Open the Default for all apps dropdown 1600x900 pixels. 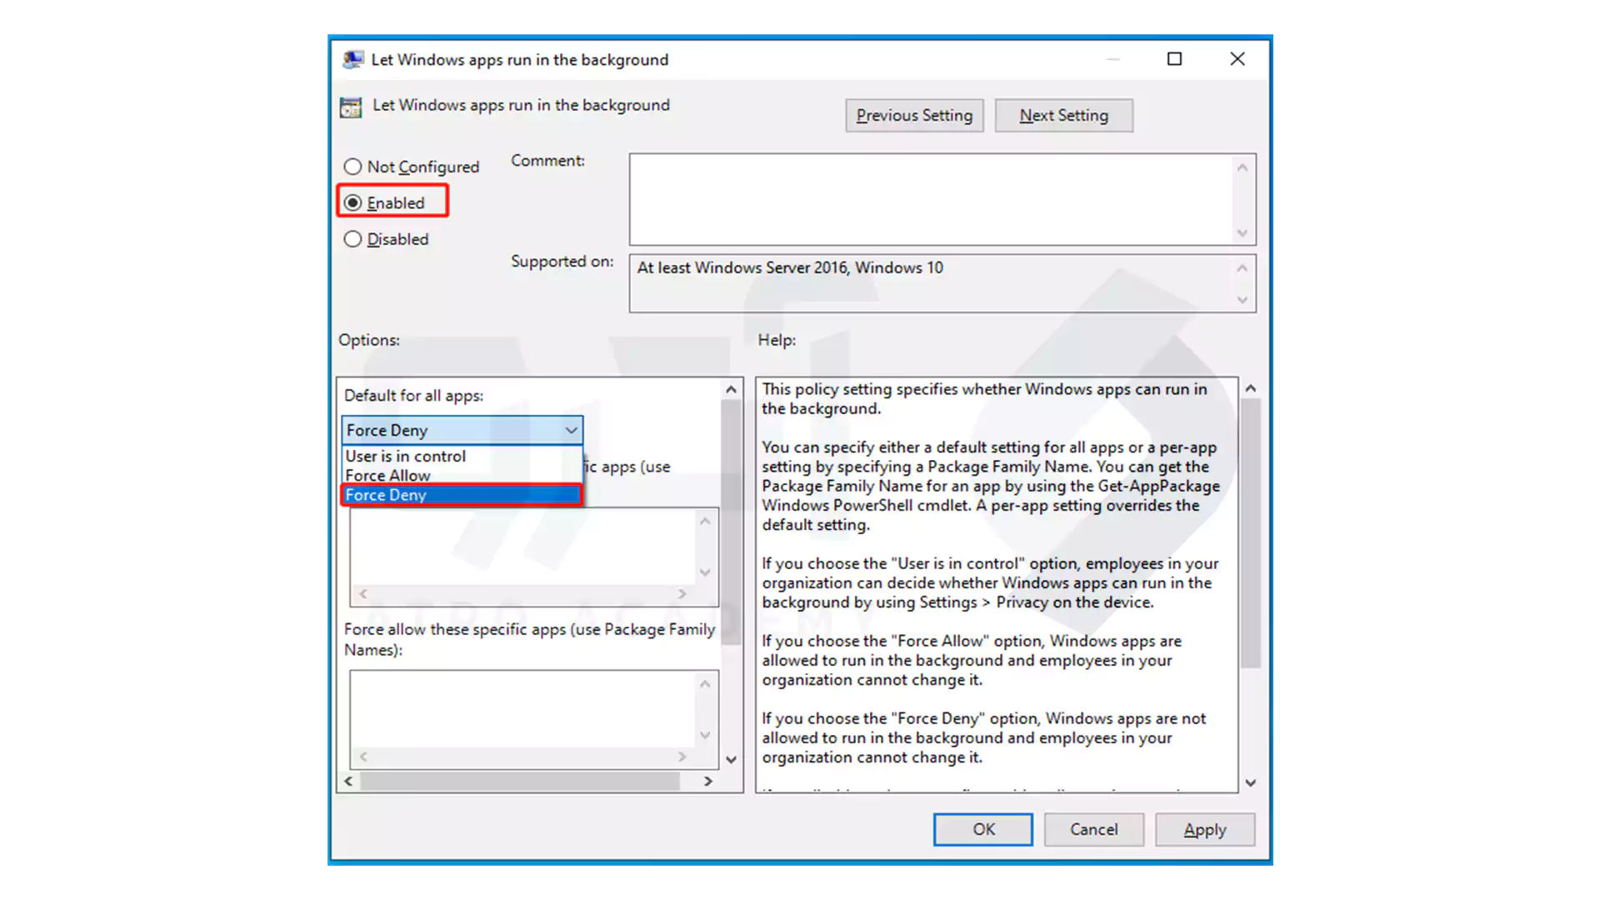pos(462,430)
